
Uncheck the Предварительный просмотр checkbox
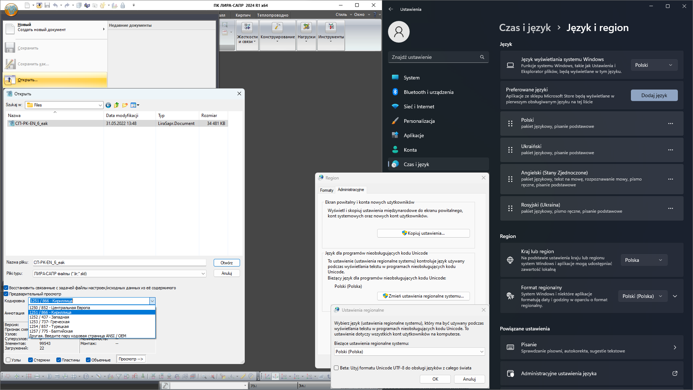pyautogui.click(x=6, y=294)
